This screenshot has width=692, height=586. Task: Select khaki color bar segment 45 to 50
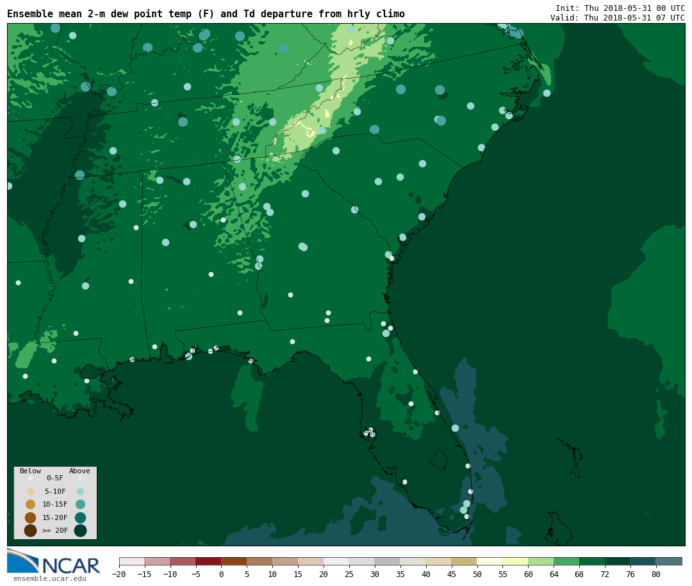[x=465, y=561]
